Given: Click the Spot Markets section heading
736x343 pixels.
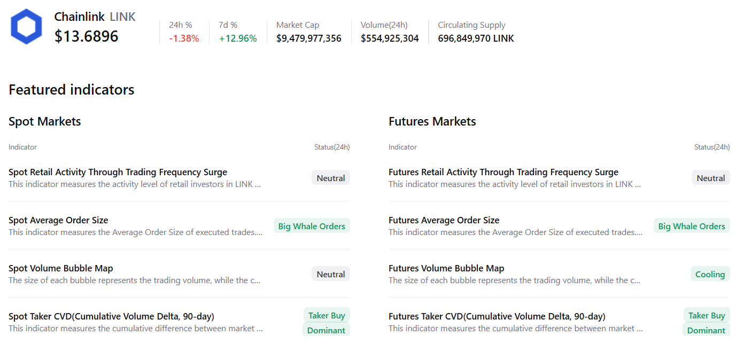Looking at the screenshot, I should point(44,121).
